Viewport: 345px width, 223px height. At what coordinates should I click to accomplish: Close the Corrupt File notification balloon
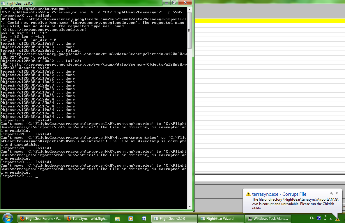pyautogui.click(x=337, y=193)
